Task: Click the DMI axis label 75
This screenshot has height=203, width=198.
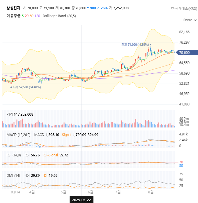Action: (181, 174)
